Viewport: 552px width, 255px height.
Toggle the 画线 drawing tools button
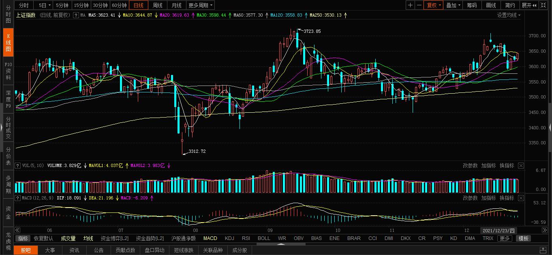pos(491,5)
